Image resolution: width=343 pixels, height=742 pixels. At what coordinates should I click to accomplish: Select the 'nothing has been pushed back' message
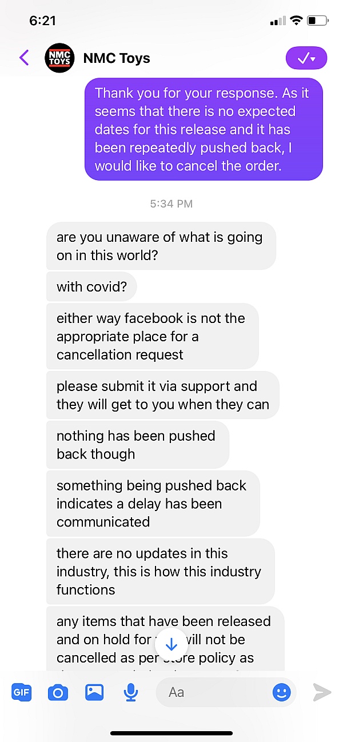pos(138,445)
